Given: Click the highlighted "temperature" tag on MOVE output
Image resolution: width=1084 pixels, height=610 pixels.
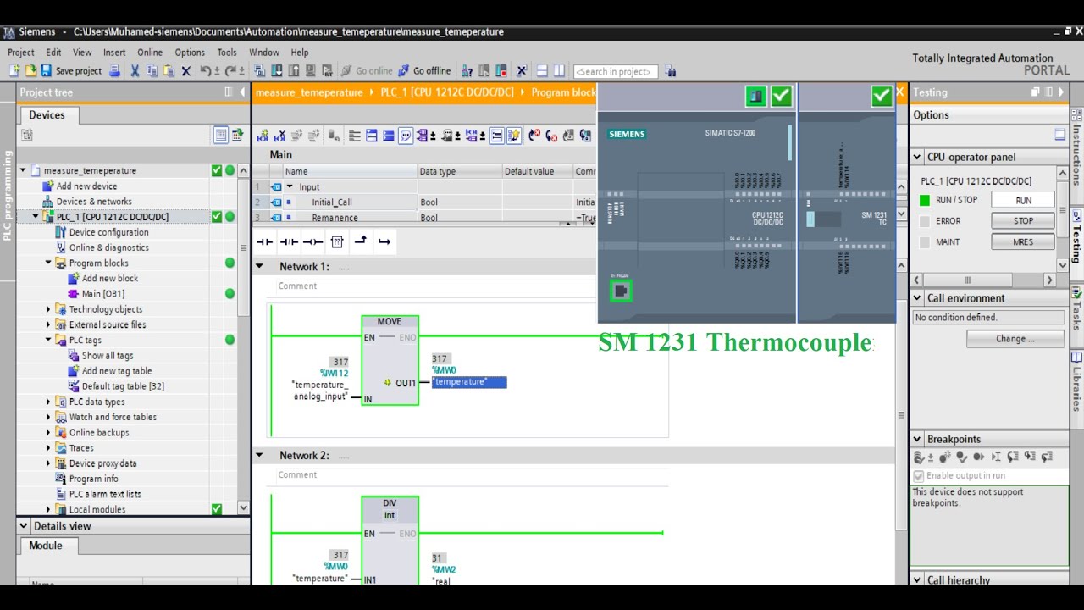Looking at the screenshot, I should click(x=469, y=382).
